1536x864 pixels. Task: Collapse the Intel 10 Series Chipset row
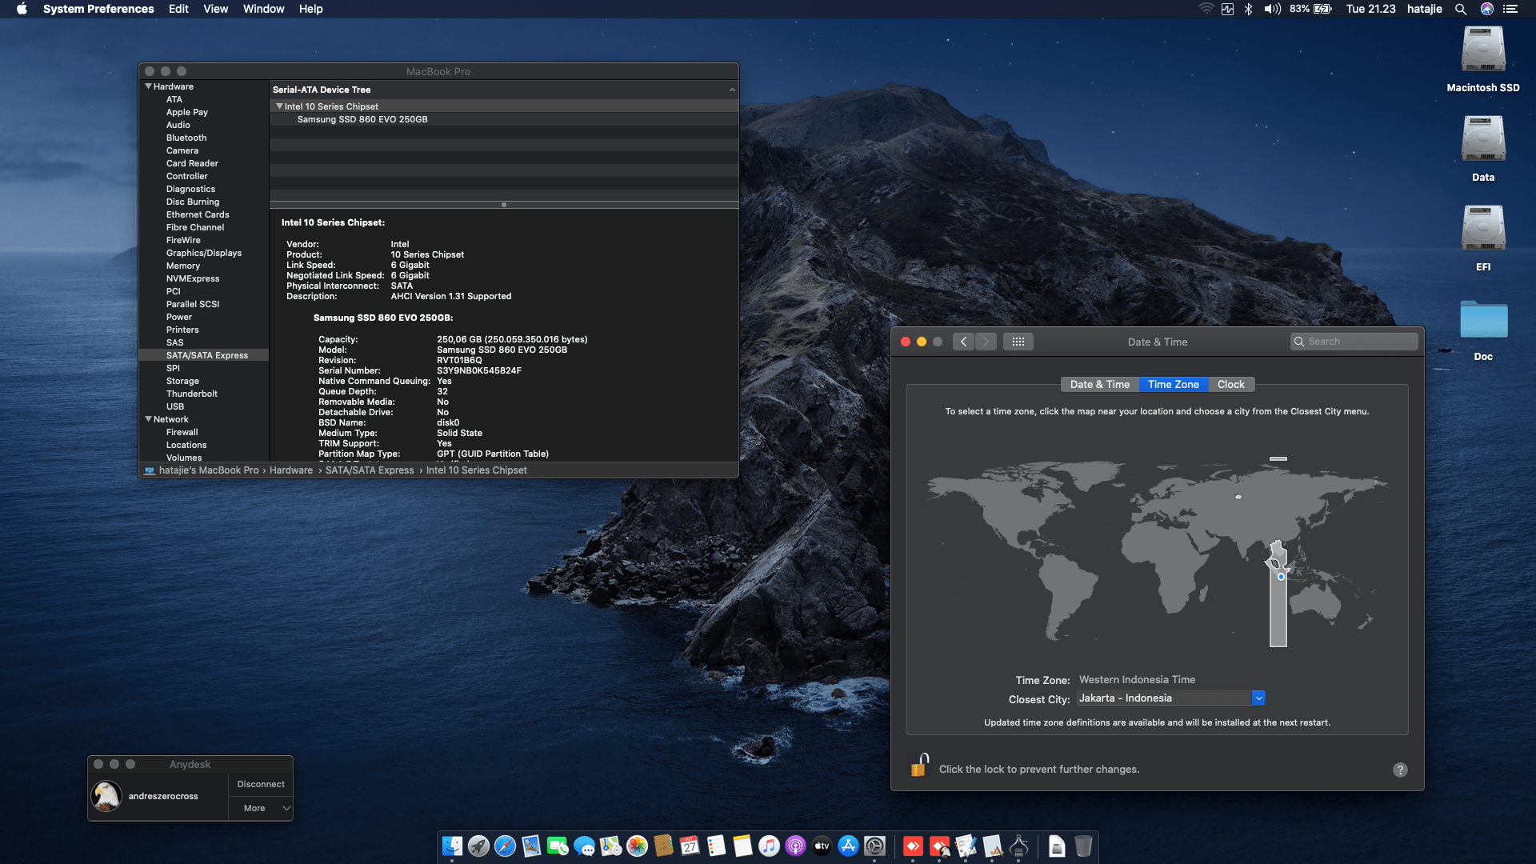point(279,106)
